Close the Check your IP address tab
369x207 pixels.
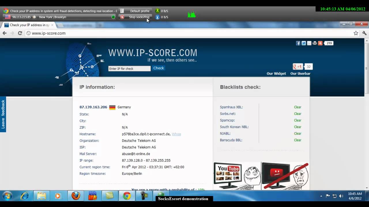click(x=52, y=25)
